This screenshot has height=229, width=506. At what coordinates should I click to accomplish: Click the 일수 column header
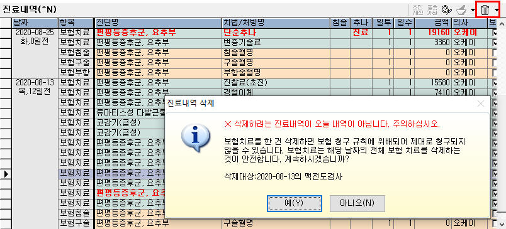tap(403, 23)
